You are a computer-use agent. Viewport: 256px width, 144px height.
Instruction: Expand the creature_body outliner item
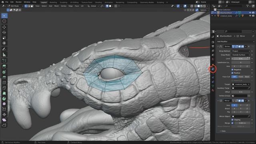pos(215,16)
